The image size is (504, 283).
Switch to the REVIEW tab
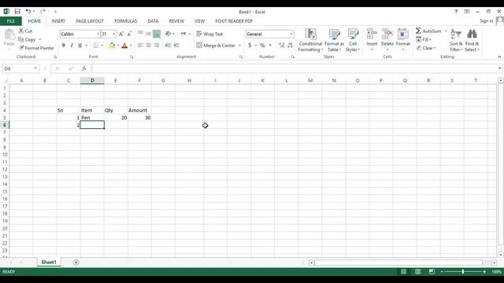176,21
